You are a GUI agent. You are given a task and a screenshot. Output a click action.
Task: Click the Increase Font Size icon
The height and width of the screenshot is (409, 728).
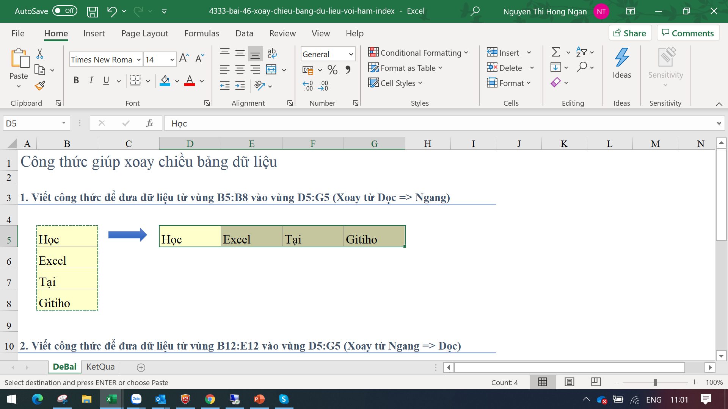pyautogui.click(x=184, y=58)
